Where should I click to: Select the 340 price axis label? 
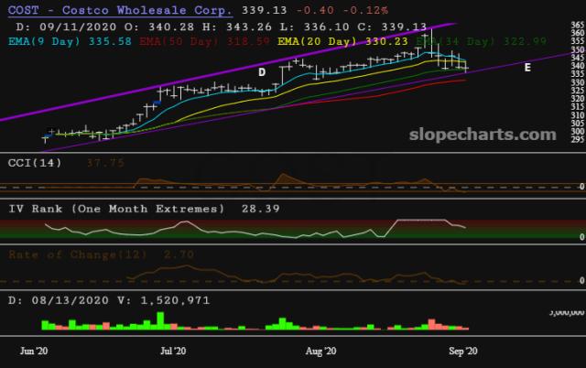pos(578,66)
